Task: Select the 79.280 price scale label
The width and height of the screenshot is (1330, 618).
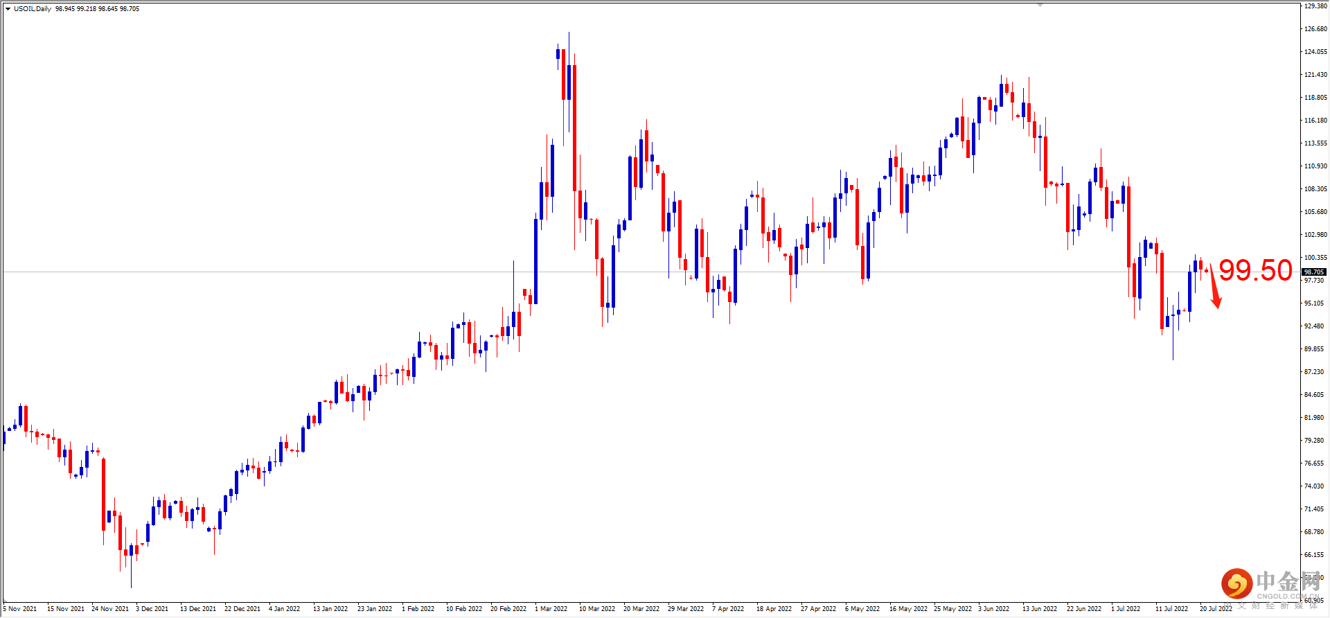Action: point(1314,441)
